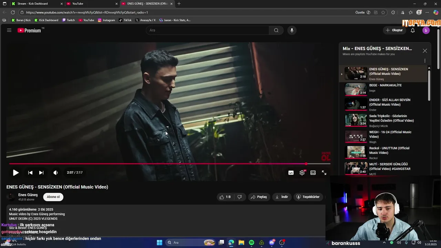Play Seda Tripkolic Gözlerinin Yeşilini Özledim
Viewport: 441px width, 248px height.
pyautogui.click(x=383, y=121)
